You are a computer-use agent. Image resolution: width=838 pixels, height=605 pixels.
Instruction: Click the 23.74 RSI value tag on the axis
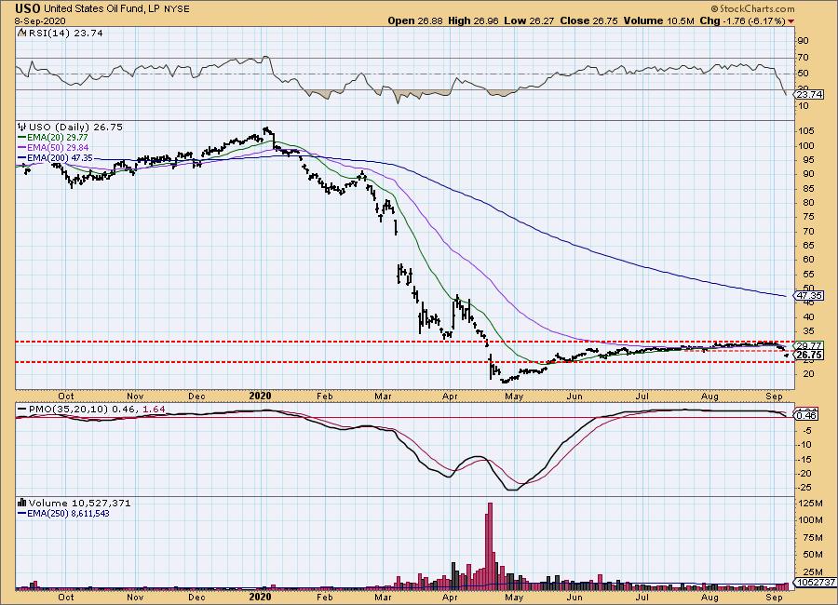(810, 95)
